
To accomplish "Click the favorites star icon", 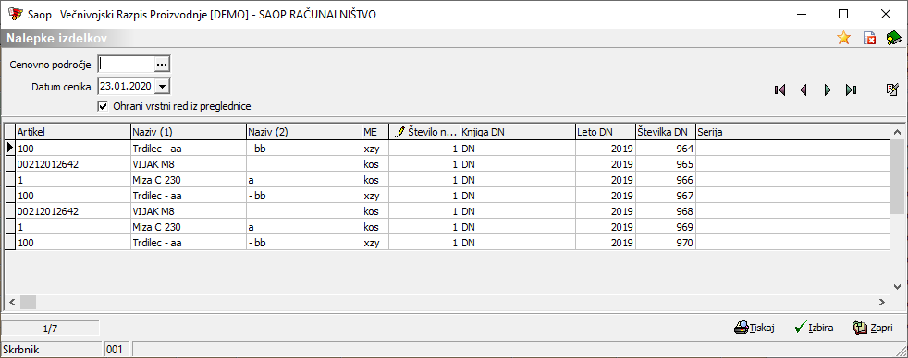I will tap(843, 39).
